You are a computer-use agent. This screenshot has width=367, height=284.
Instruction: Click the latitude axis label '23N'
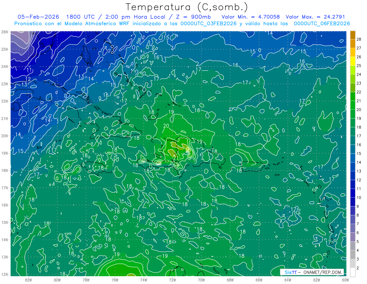pyautogui.click(x=4, y=84)
